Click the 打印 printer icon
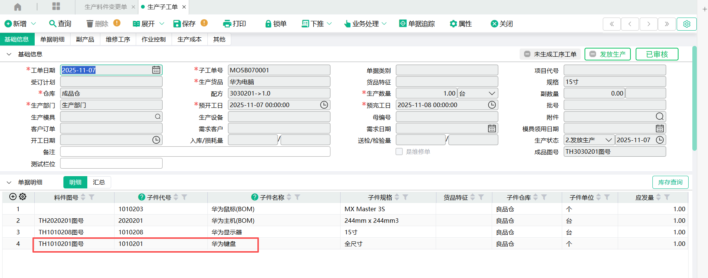Image resolution: width=708 pixels, height=278 pixels. (227, 24)
